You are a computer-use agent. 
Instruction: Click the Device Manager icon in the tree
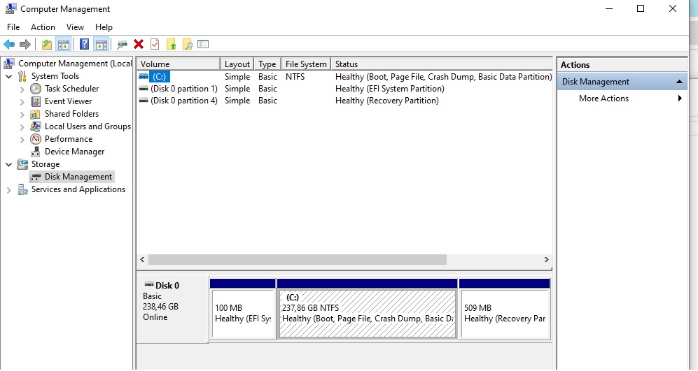click(36, 152)
